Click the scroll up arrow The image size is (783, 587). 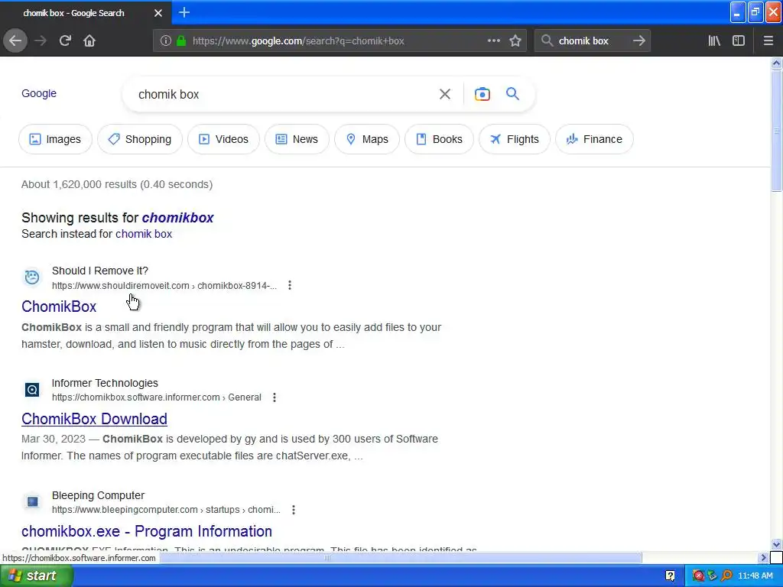(776, 63)
